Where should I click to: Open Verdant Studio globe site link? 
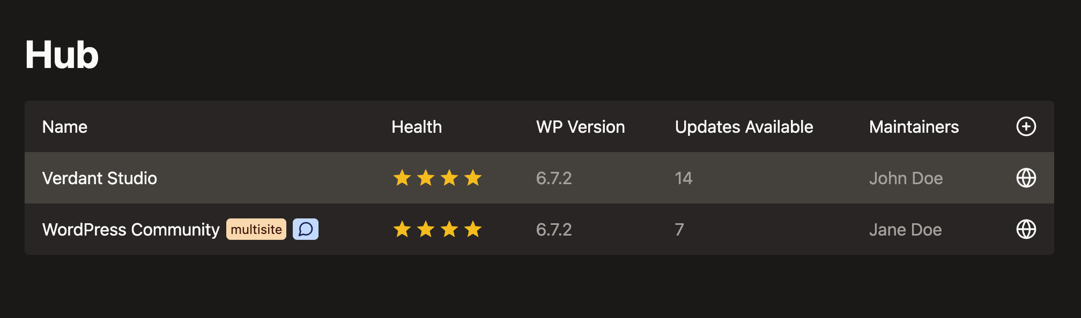(1026, 178)
